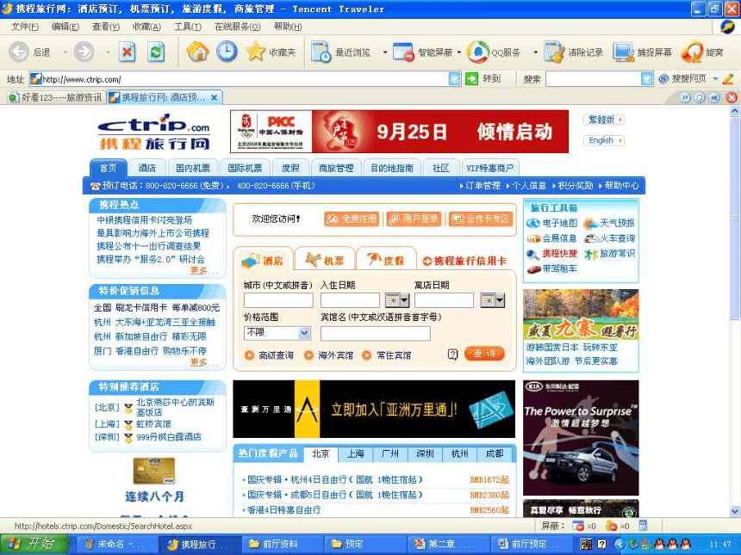
Task: Open the 离店日期 check-out calendar picker
Action: 493,300
